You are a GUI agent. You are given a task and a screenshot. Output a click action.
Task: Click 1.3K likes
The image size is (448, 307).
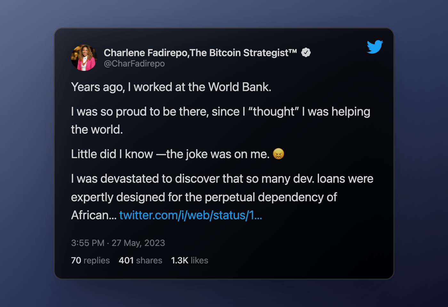pyautogui.click(x=189, y=260)
